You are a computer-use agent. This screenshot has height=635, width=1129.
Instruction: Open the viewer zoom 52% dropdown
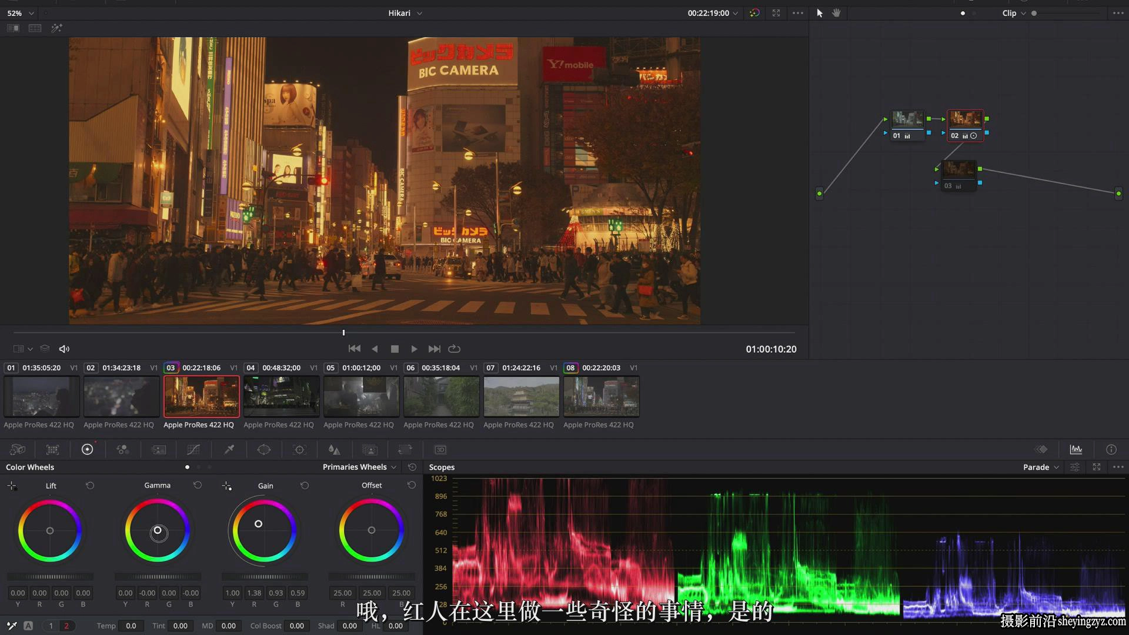tap(21, 13)
